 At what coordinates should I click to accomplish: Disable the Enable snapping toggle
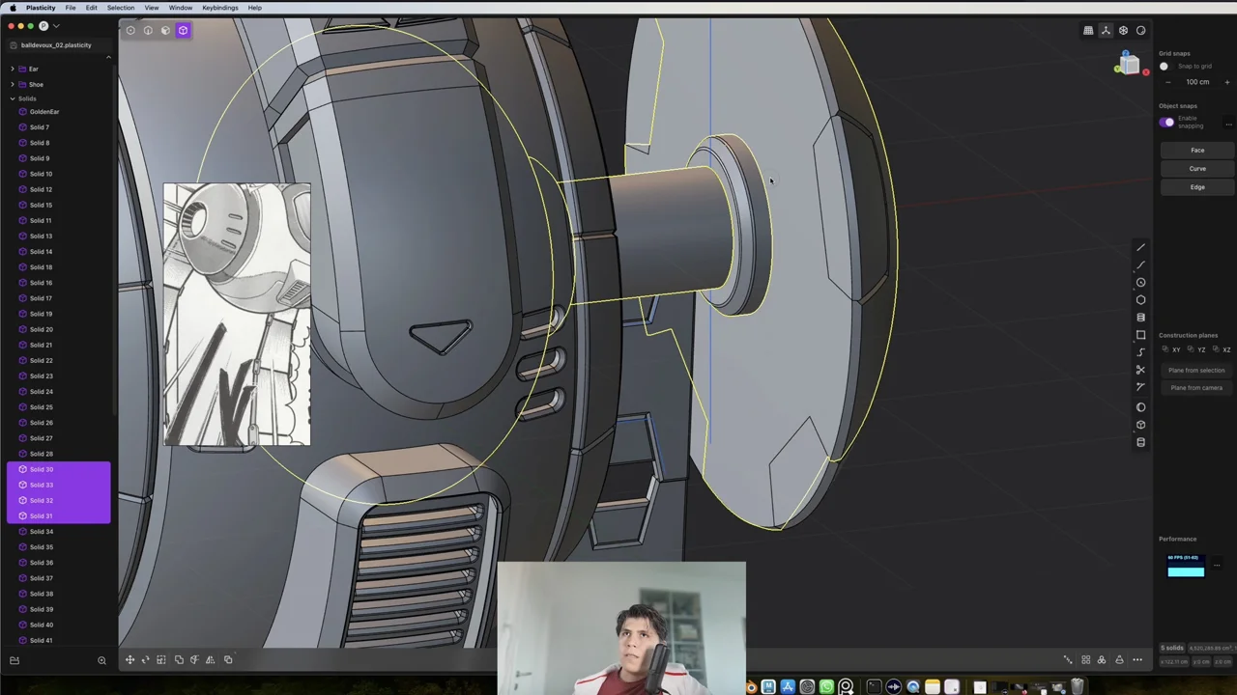(x=1167, y=122)
